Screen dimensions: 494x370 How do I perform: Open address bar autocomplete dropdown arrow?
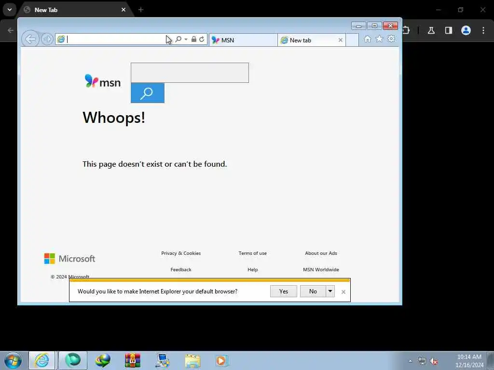pyautogui.click(x=186, y=40)
